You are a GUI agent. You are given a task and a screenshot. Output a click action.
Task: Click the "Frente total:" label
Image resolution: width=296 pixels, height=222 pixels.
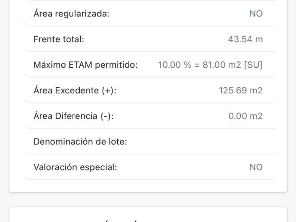click(58, 39)
